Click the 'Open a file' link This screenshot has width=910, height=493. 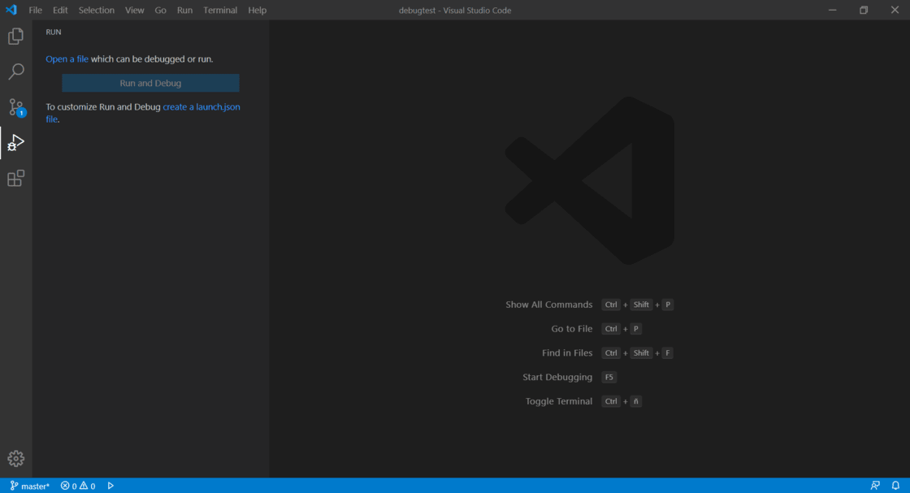[x=67, y=59]
